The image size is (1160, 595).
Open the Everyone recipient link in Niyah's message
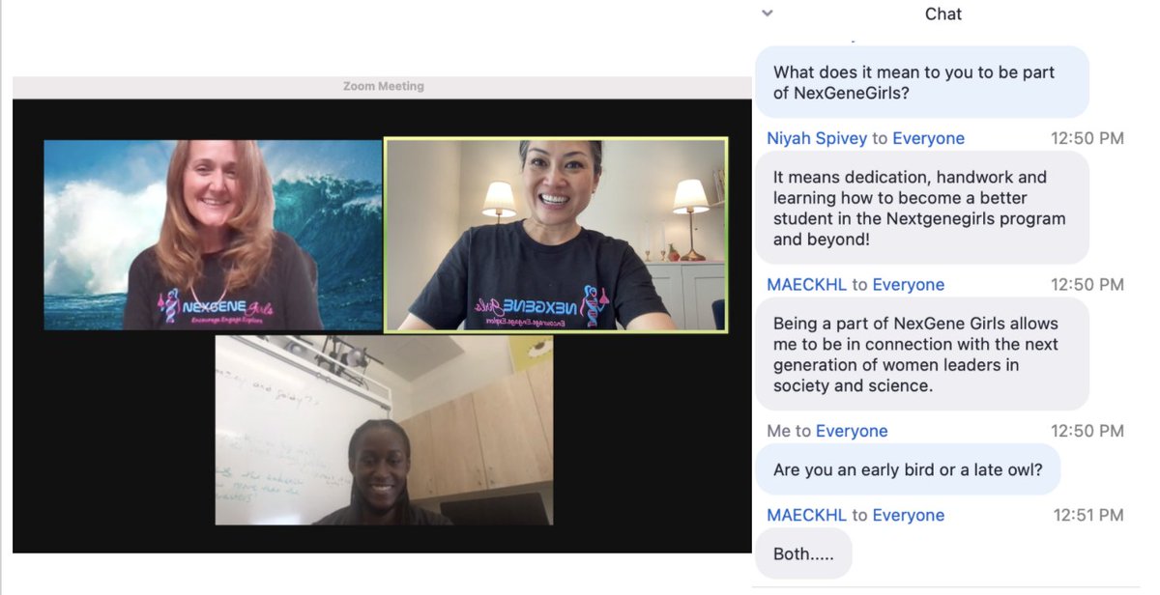[x=930, y=138]
